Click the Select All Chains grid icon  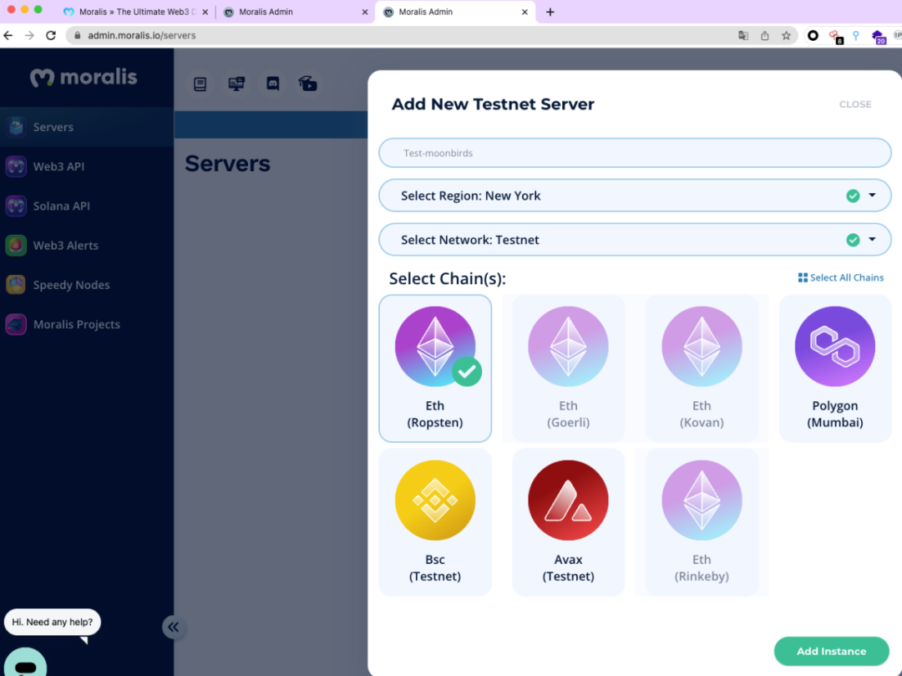click(x=803, y=277)
